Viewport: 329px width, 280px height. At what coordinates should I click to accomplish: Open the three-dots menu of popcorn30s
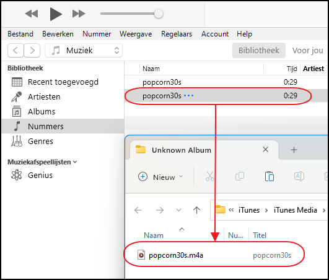tap(188, 96)
